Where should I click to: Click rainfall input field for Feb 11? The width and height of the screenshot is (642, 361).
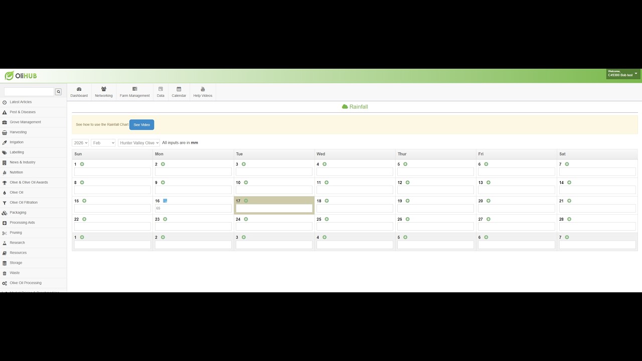tap(355, 190)
